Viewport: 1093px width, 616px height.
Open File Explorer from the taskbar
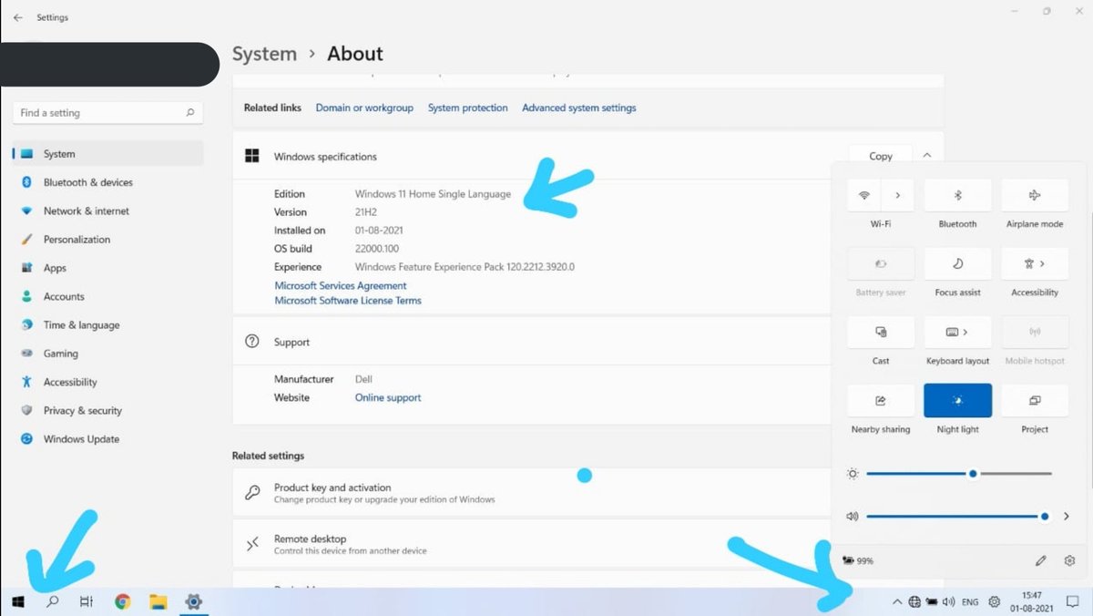tap(158, 601)
